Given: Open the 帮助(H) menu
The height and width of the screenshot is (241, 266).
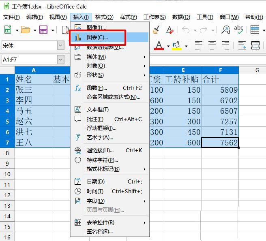Looking at the screenshot, I should pyautogui.click(x=254, y=17).
